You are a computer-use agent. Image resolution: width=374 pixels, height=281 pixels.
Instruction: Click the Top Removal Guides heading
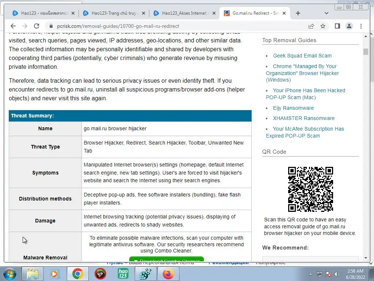pos(289,40)
